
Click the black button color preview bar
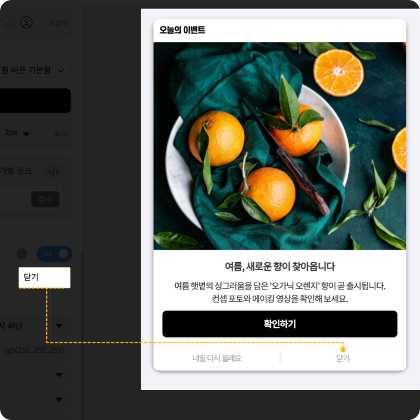35,101
